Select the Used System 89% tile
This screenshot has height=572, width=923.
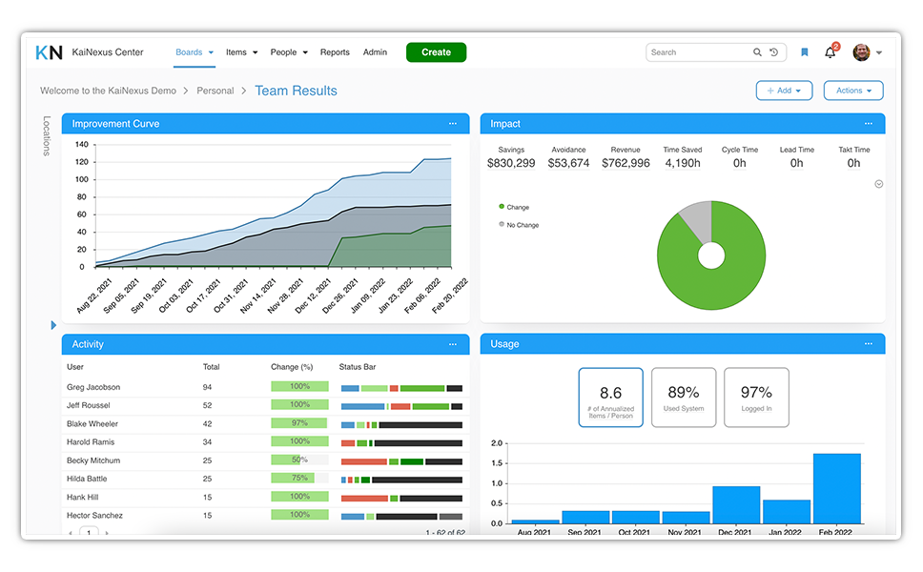tap(684, 397)
